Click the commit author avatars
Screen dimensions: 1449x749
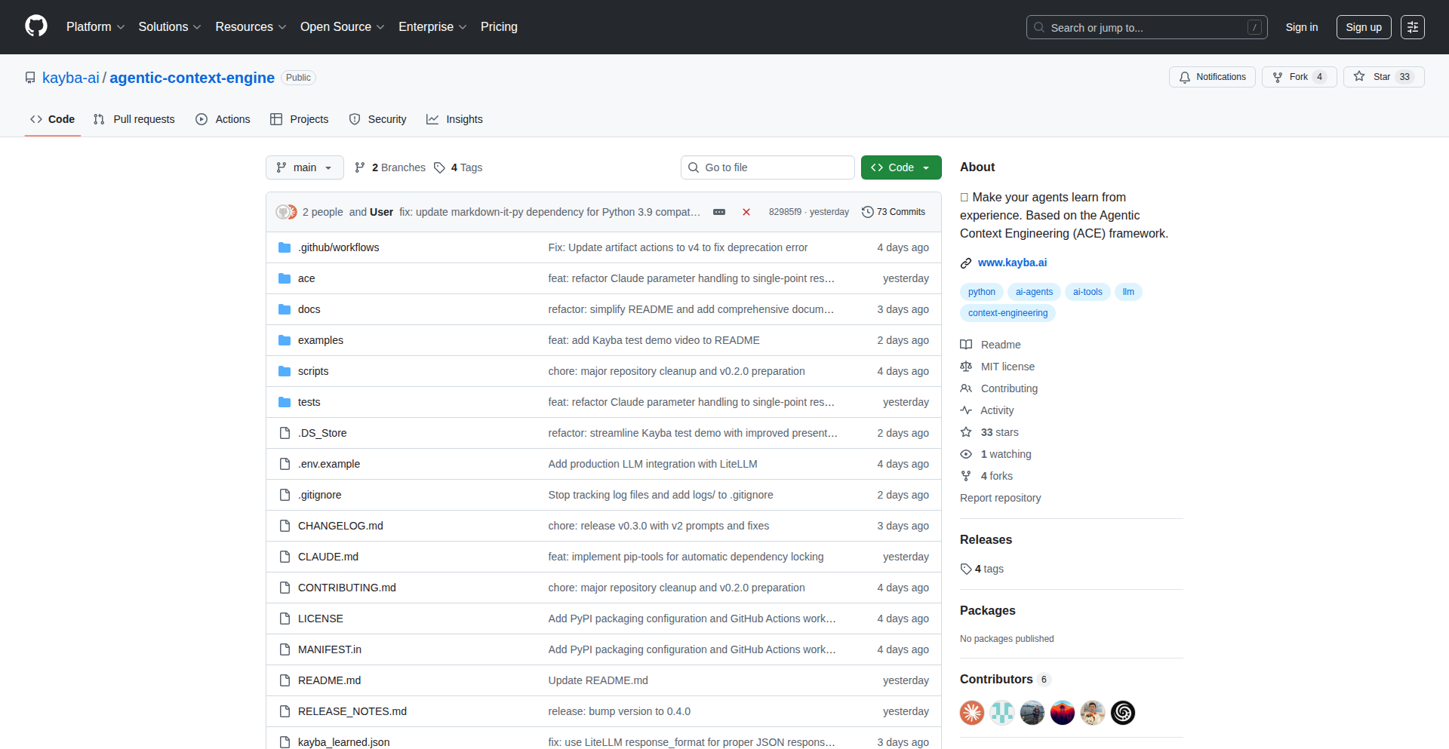(286, 212)
